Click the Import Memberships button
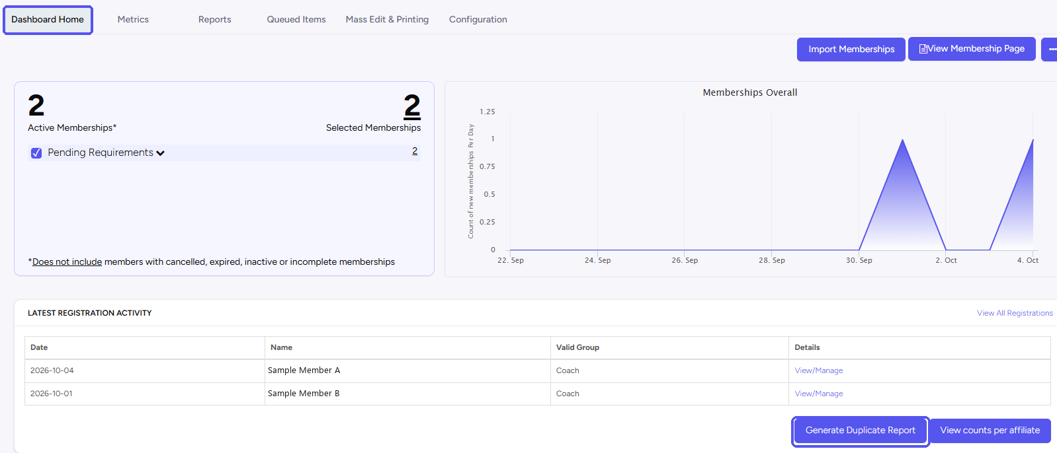 [851, 50]
